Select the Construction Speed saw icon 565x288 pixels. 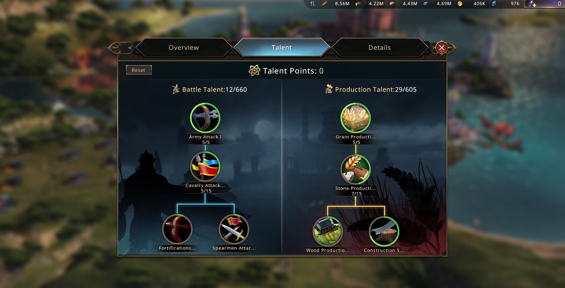[384, 231]
